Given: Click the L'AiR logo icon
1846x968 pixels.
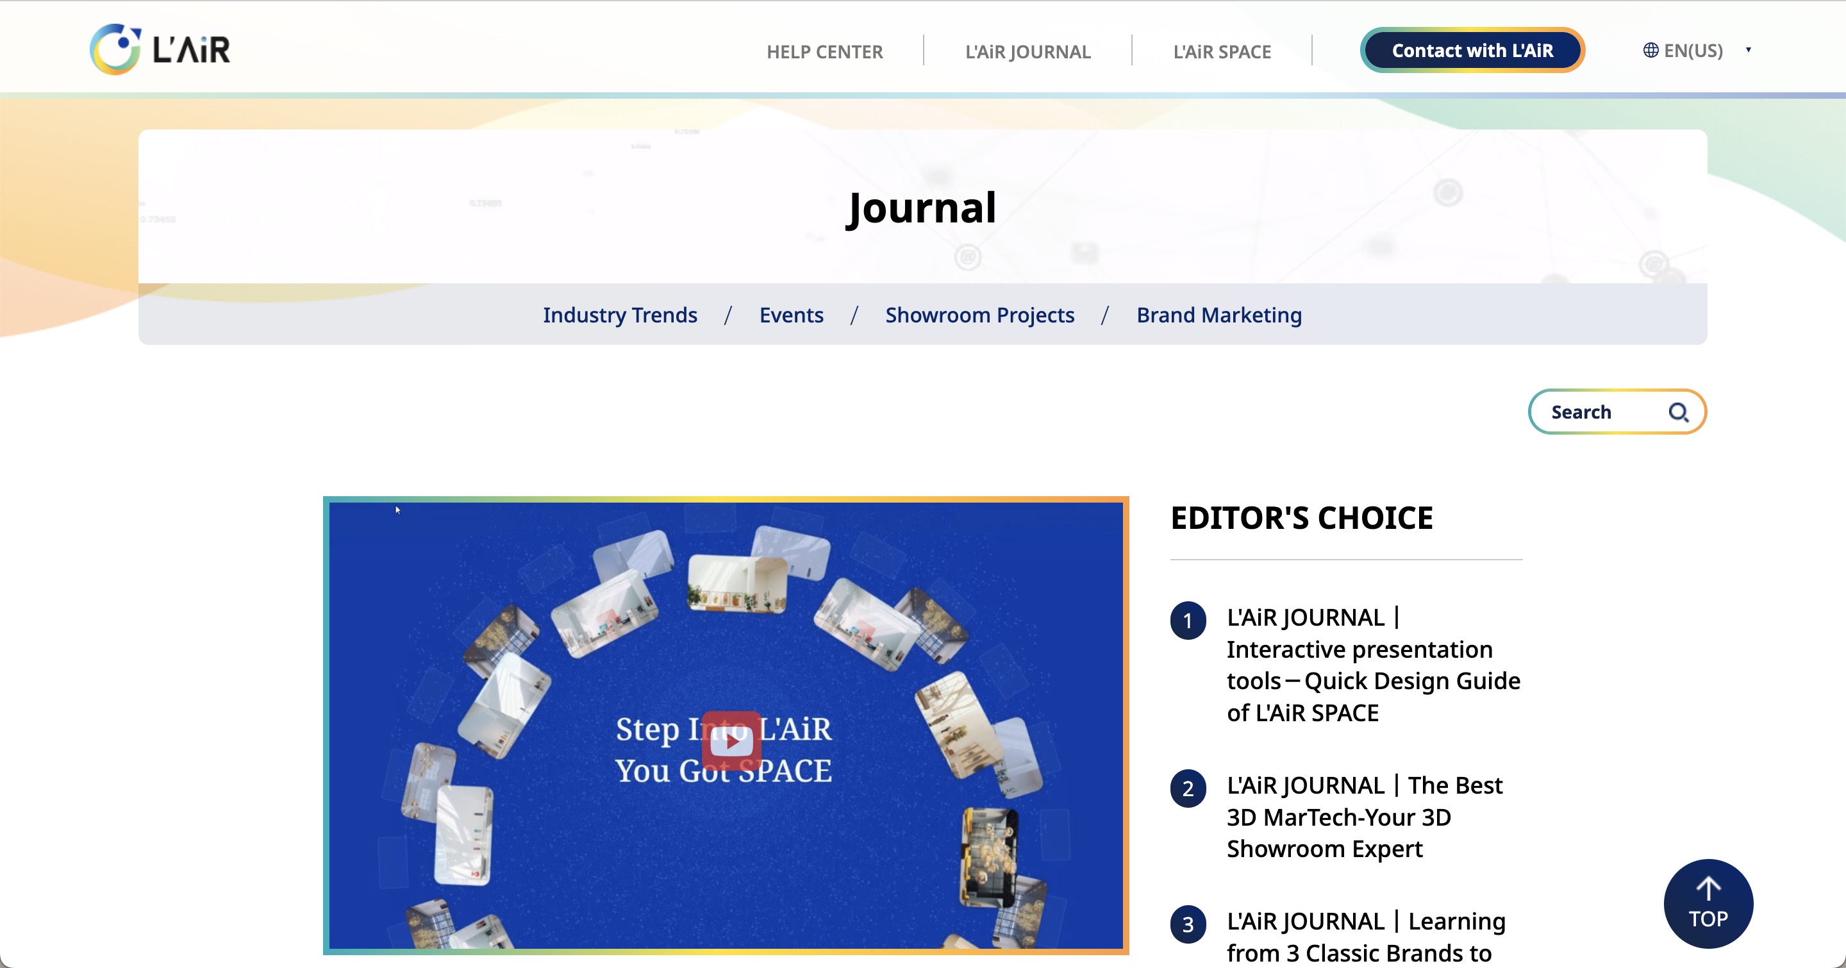Looking at the screenshot, I should [115, 49].
